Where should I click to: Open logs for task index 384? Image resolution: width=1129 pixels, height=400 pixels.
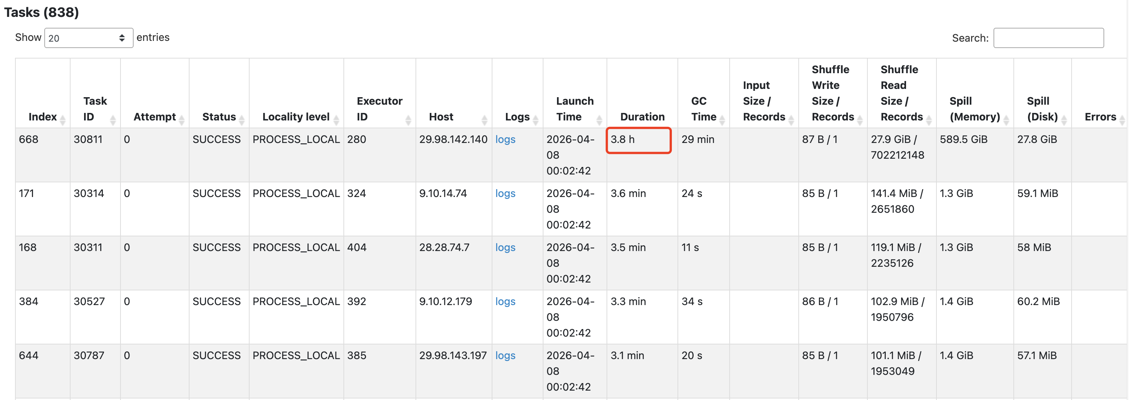[505, 301]
